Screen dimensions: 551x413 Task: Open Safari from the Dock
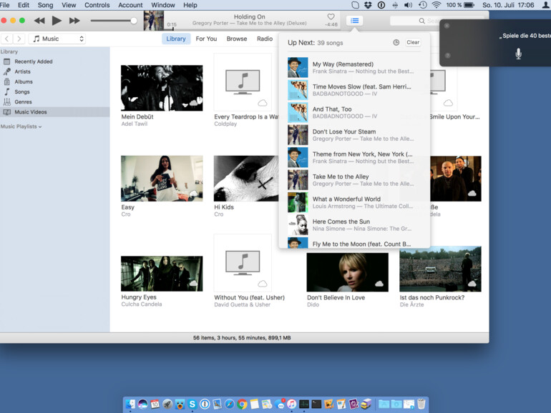point(230,404)
